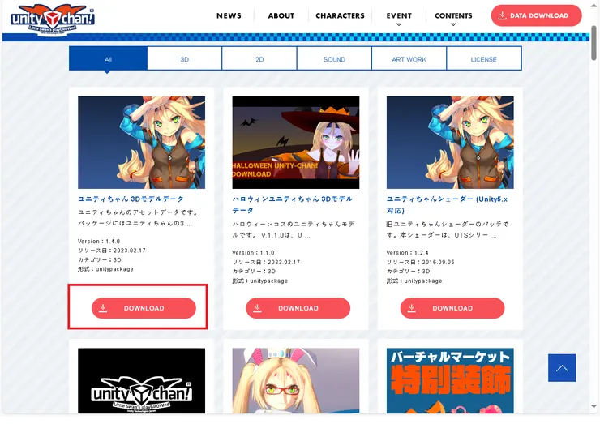Open the ABOUT menu item
Image resolution: width=600 pixels, height=424 pixels.
click(281, 15)
